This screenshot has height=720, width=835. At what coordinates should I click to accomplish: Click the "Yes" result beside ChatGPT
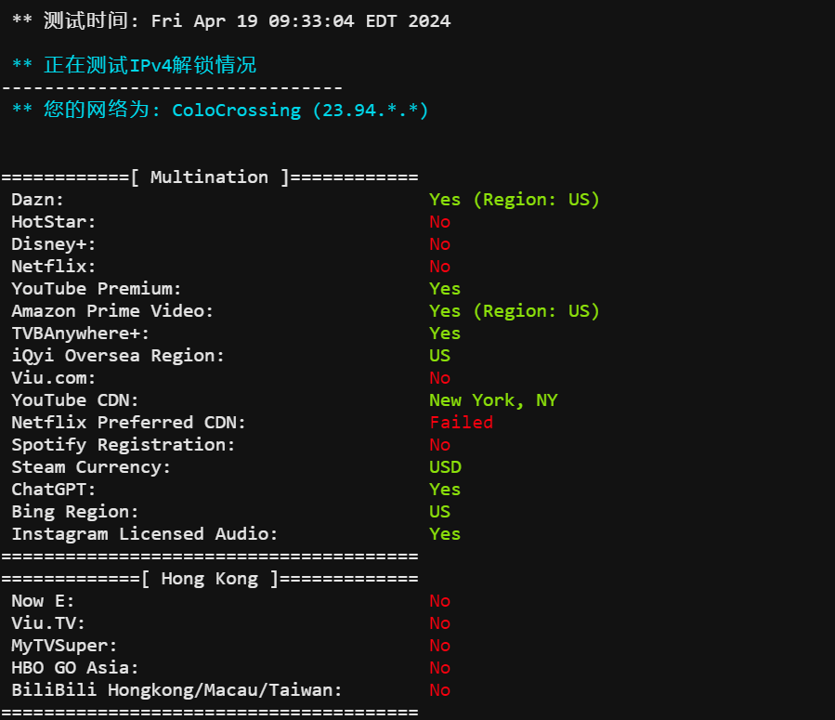click(x=445, y=490)
